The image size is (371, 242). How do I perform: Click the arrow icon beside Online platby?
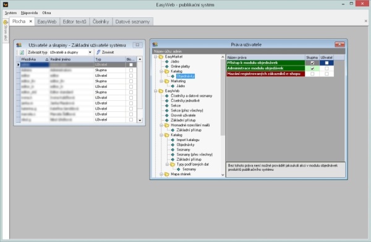[x=167, y=67]
